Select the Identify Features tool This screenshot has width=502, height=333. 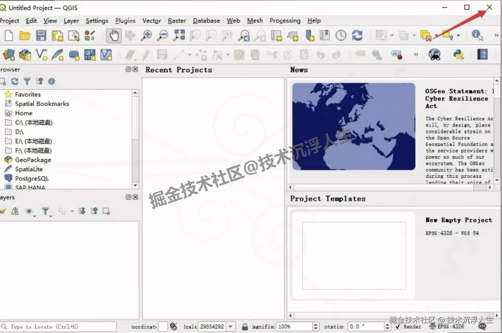click(477, 35)
